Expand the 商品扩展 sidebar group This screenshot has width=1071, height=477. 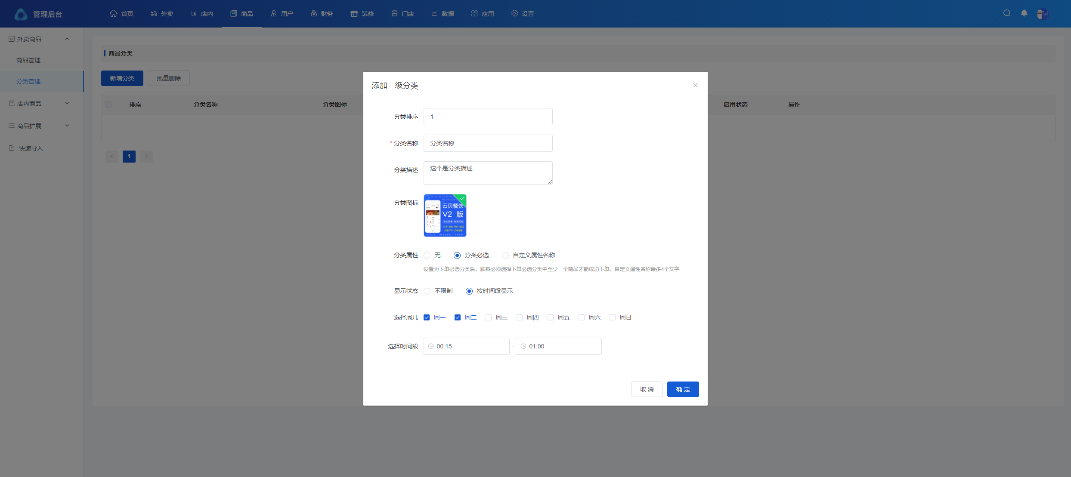click(x=67, y=126)
